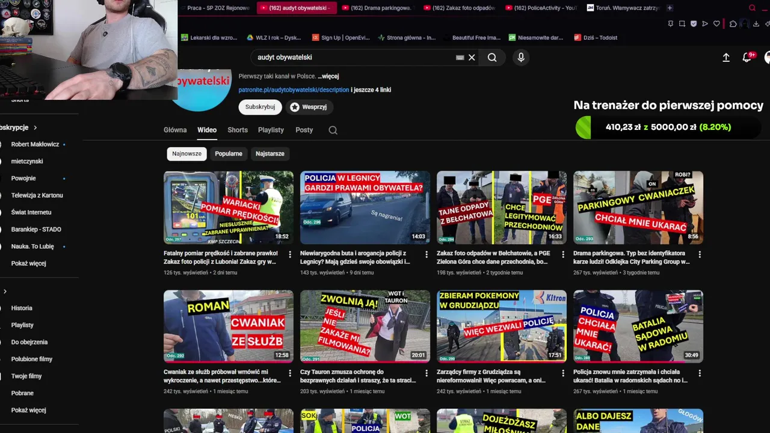Open options menu for 'Zarządcy firmy z Grudziądza' video

click(563, 373)
